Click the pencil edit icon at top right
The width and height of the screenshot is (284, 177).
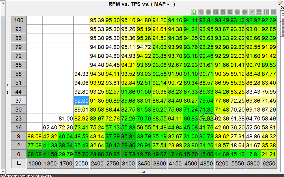tap(281, 3)
